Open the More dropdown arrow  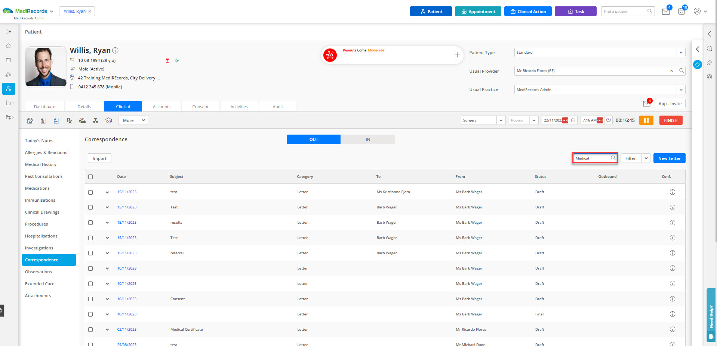tap(144, 120)
